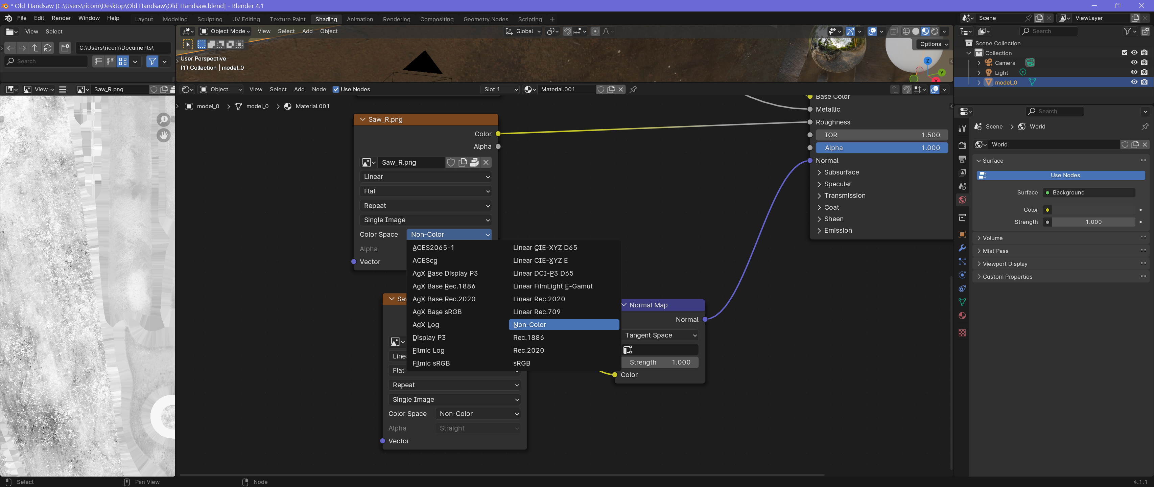Hide model_0 in viewport via eye icon
1154x487 pixels.
[x=1134, y=82]
